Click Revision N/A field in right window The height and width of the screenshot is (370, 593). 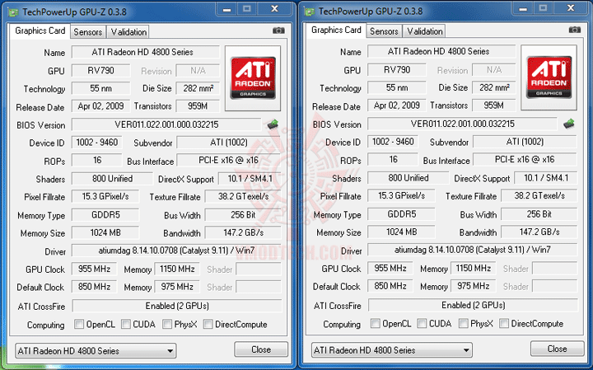point(494,69)
